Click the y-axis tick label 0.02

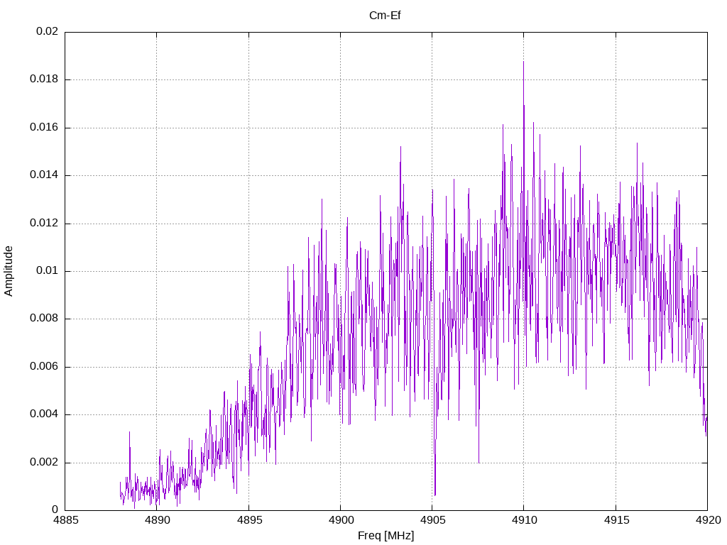coord(48,31)
